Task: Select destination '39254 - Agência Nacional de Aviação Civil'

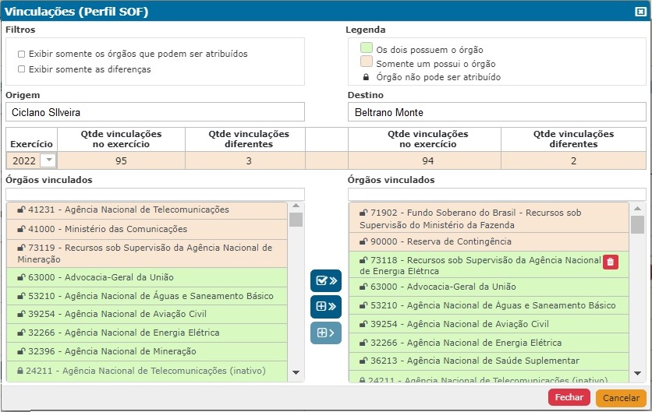Action: [x=488, y=324]
